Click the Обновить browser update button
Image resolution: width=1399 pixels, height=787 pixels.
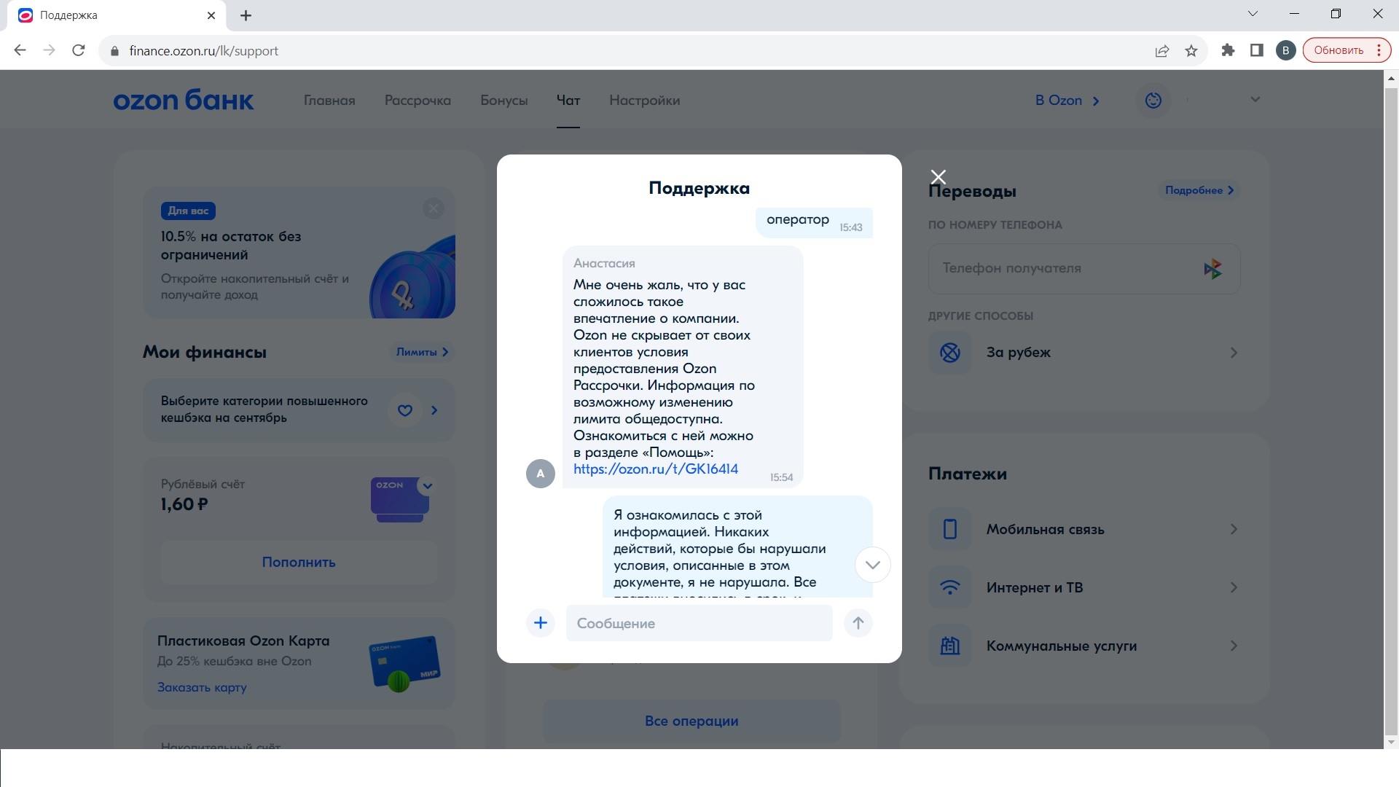(x=1347, y=50)
